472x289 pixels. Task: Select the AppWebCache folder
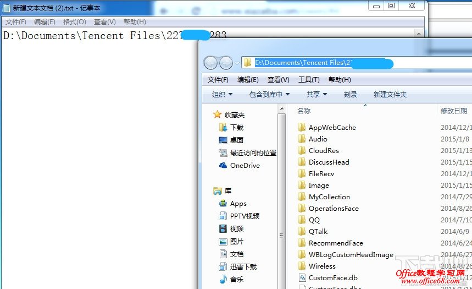pyautogui.click(x=332, y=128)
